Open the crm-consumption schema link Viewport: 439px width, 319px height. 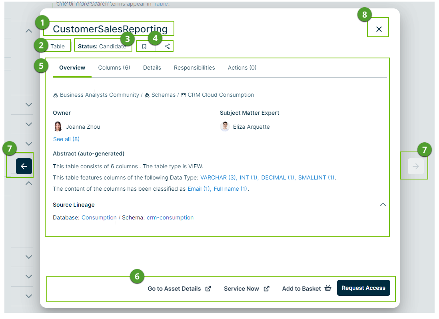[x=170, y=218]
